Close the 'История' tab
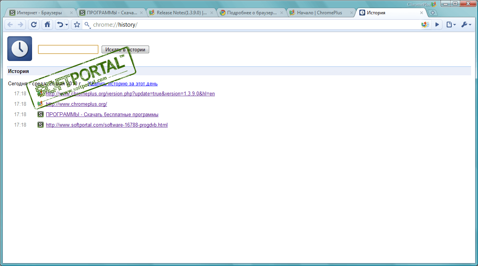 pos(422,13)
